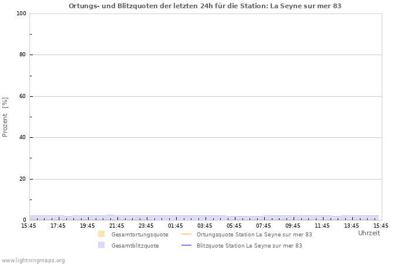This screenshot has height=264, width=411.
Task: Click the 100 value on the y-axis
Action: 21,13
